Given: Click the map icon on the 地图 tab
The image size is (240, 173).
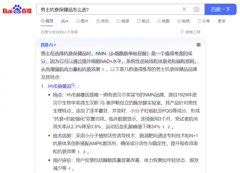Looking at the screenshot, I should 159,21.
